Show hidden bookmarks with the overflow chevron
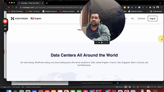164x92 pixels. (147, 11)
